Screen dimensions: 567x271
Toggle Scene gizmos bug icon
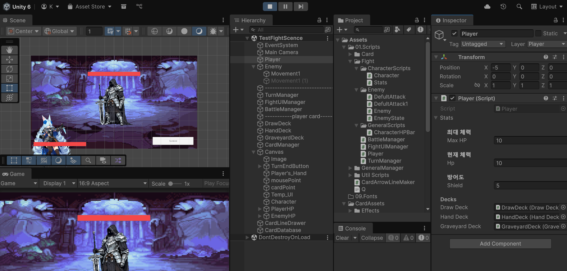(213, 31)
